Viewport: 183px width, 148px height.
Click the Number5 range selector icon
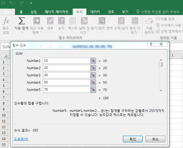(x=93, y=90)
